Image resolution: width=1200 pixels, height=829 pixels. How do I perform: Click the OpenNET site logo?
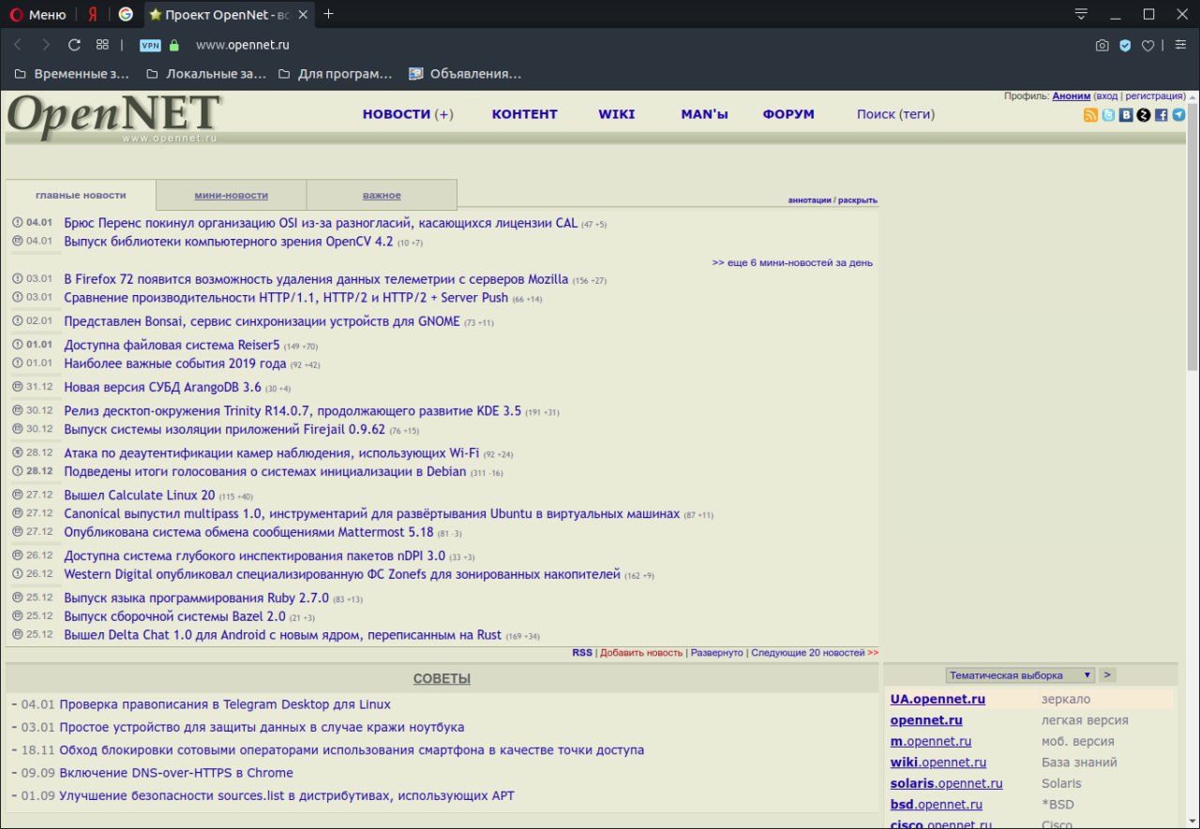[x=113, y=116]
